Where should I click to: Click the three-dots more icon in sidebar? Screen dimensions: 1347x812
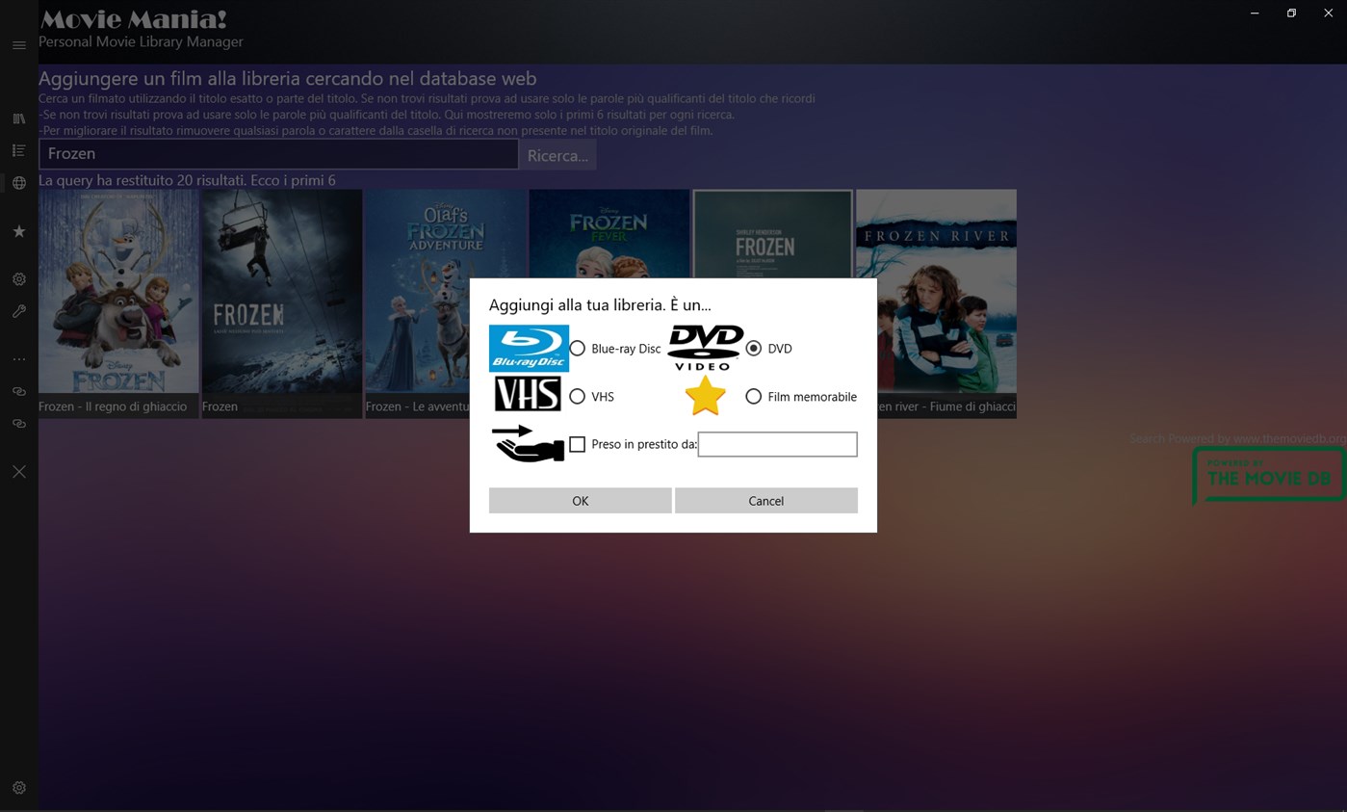(x=18, y=359)
